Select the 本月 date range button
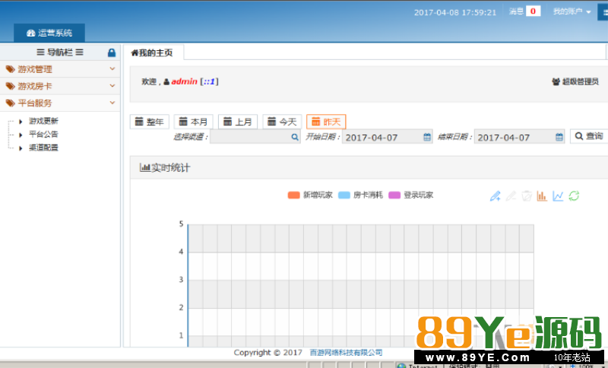The width and height of the screenshot is (608, 368). click(x=194, y=122)
